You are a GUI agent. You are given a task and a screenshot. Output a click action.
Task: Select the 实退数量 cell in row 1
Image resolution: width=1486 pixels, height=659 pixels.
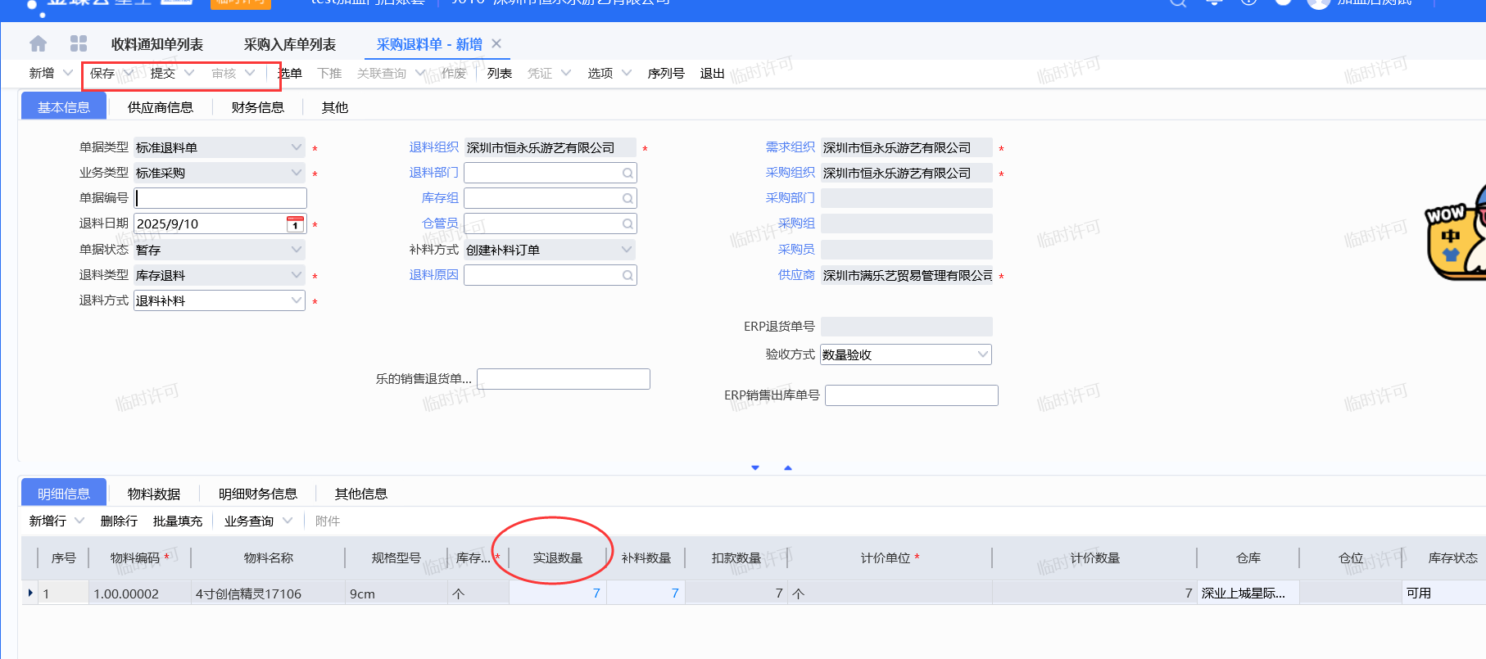[x=558, y=594]
